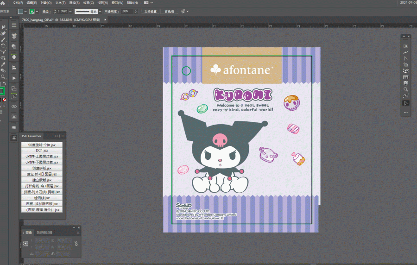Open the Pathfinder overlapping squares panel icon
Screen dimensions: 417x265
coord(14,89)
